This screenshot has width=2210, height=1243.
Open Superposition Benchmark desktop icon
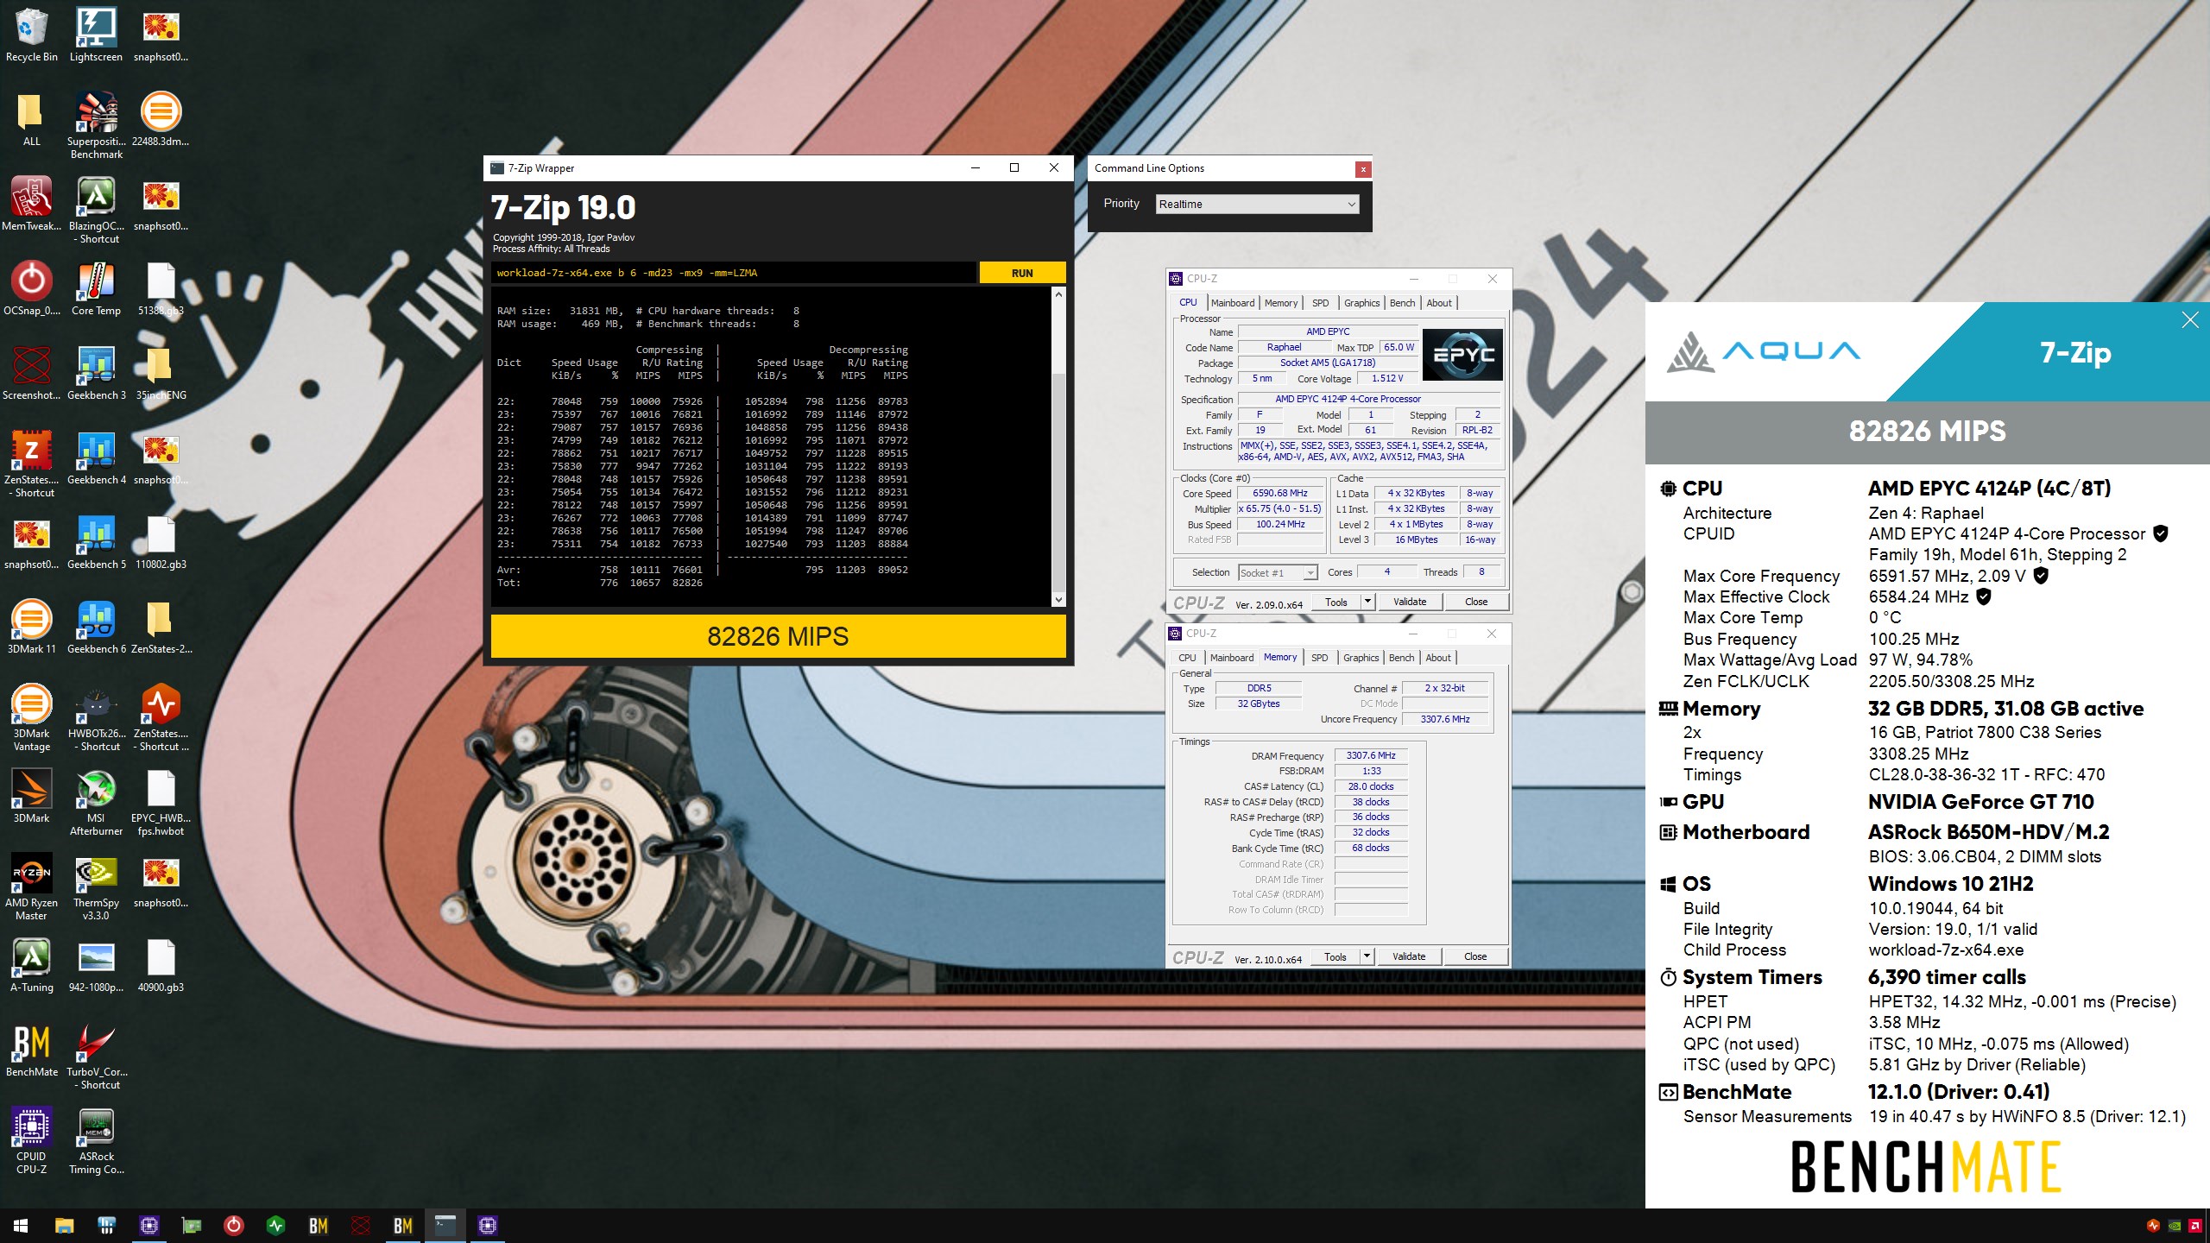click(96, 125)
